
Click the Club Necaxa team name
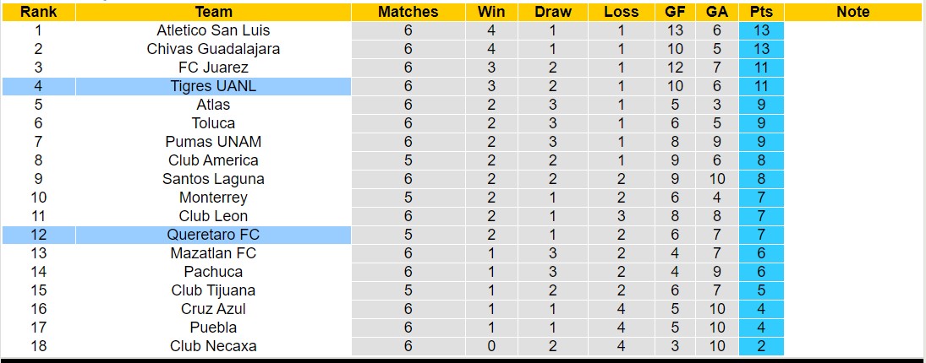[213, 346]
